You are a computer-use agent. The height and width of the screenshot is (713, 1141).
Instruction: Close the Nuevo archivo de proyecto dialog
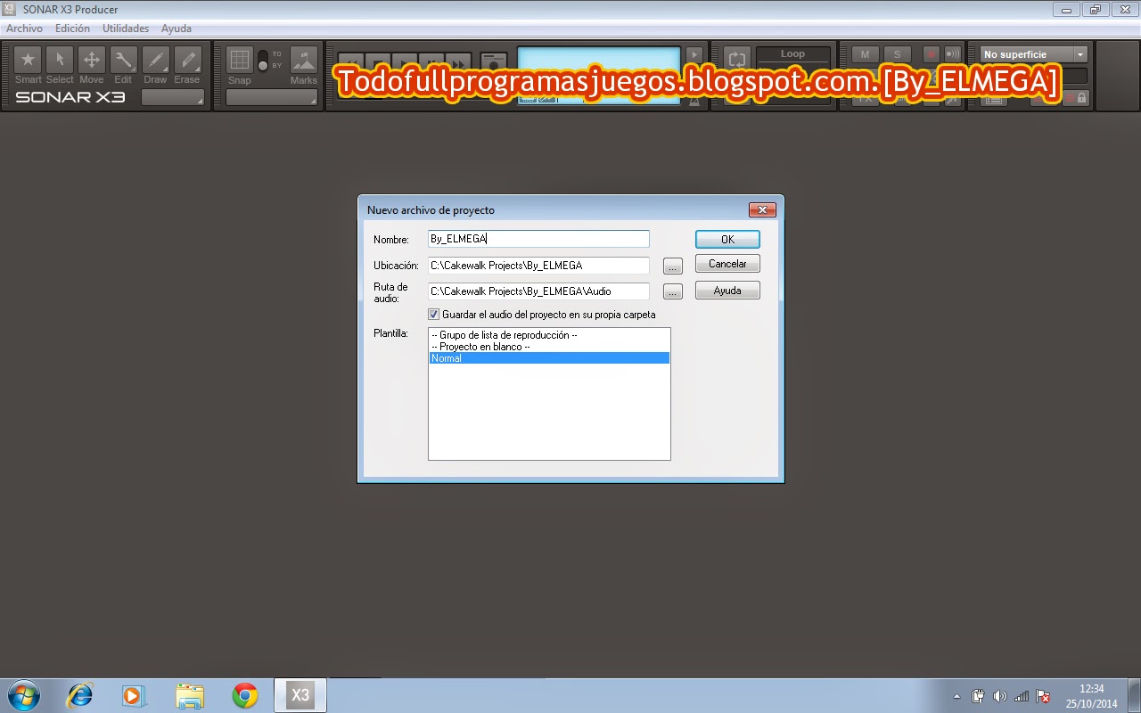762,210
